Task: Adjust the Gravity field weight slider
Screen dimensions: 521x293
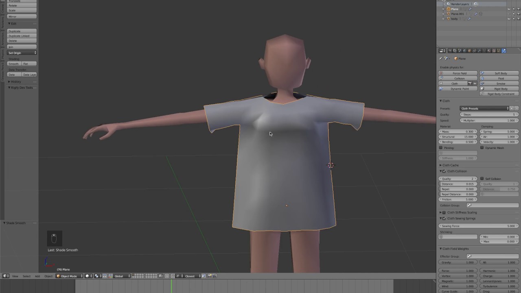Action: tap(458, 262)
